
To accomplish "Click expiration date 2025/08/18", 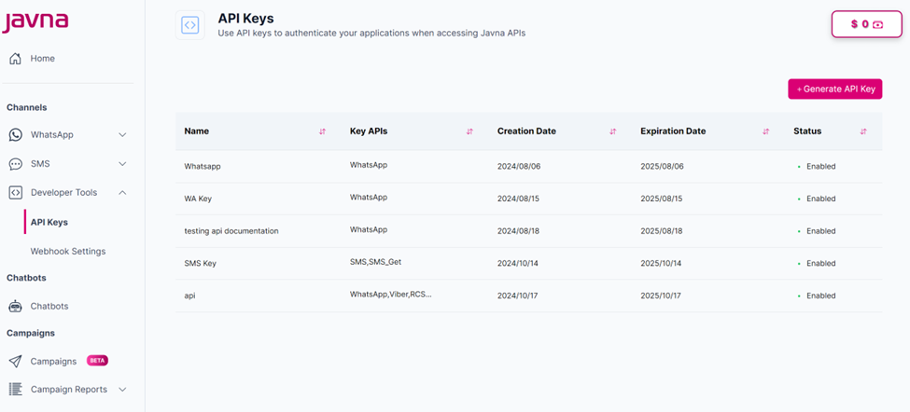I will 662,230.
